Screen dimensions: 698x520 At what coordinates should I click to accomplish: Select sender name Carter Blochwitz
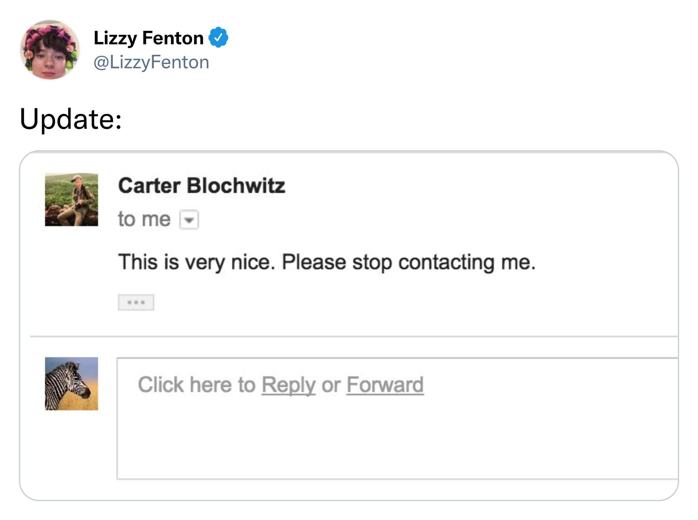pyautogui.click(x=202, y=185)
